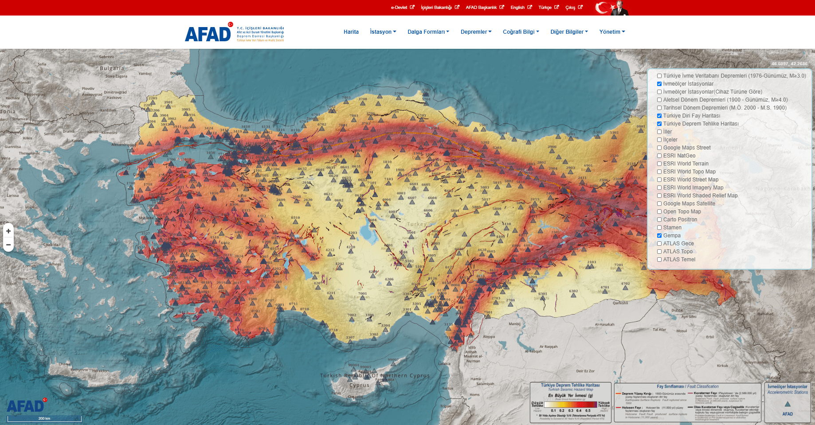Select accelerometer station 4203 triangle
Image resolution: width=815 pixels, height=425 pixels.
pos(353,237)
